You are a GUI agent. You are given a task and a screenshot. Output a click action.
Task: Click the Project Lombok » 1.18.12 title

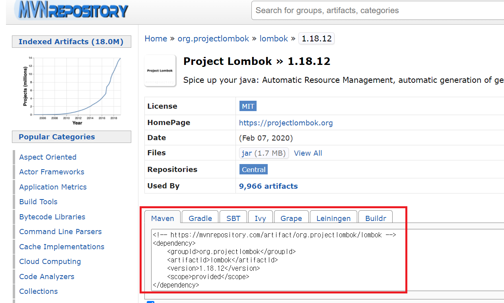click(257, 61)
